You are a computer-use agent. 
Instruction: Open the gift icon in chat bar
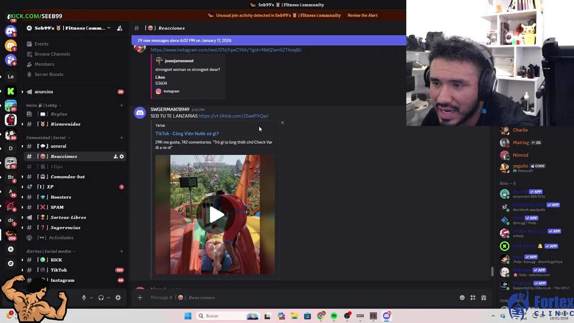tap(483, 297)
